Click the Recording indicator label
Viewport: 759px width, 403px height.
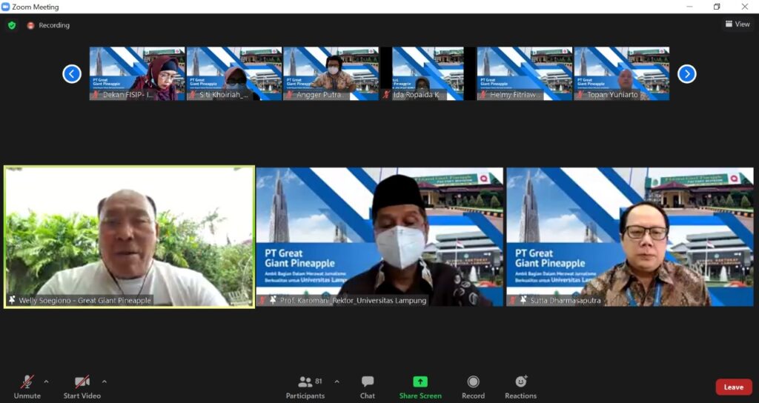point(54,25)
